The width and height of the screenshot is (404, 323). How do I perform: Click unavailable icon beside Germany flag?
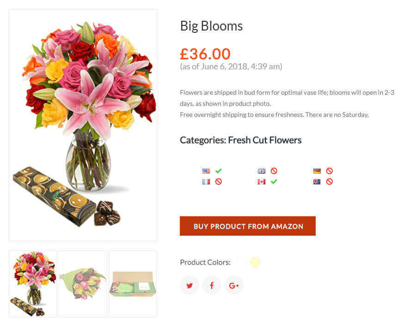(x=329, y=171)
